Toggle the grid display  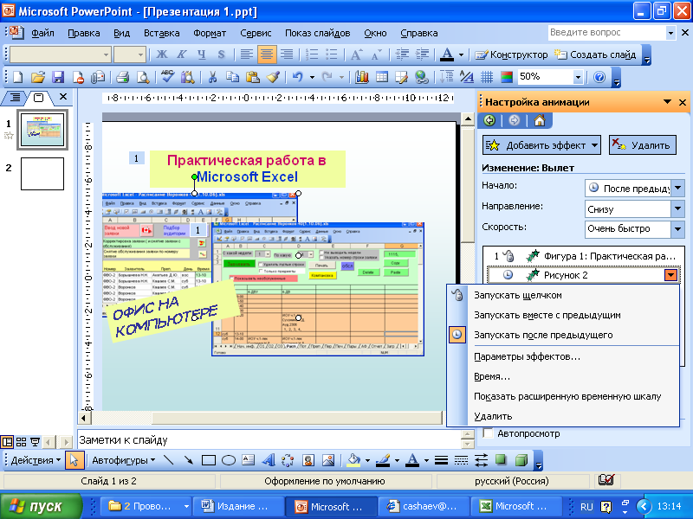coord(487,77)
